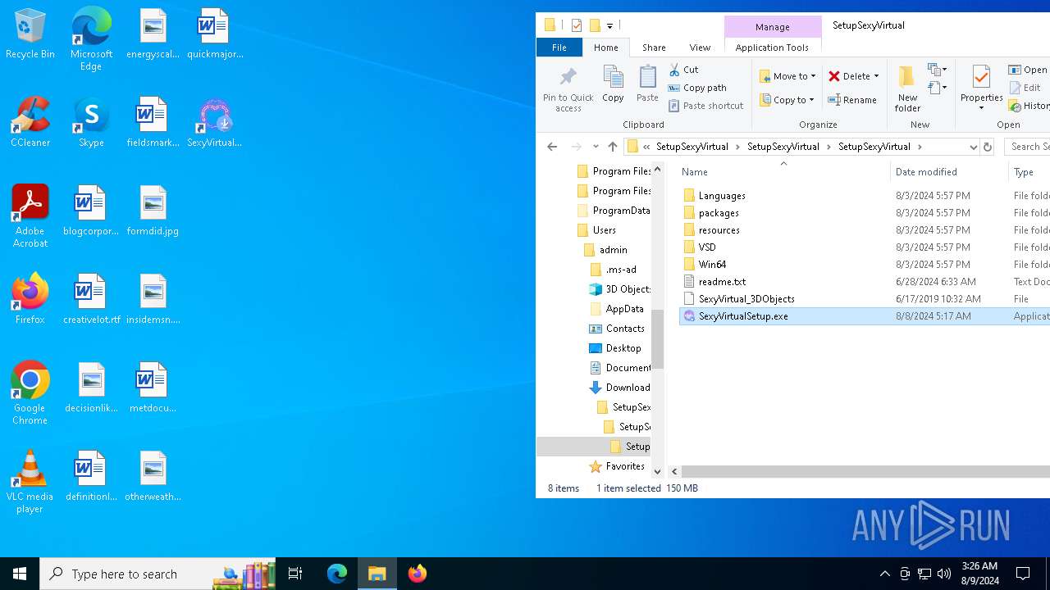Open Recycle Bin desktop icon
Viewport: 1050px width, 590px height.
(x=30, y=34)
